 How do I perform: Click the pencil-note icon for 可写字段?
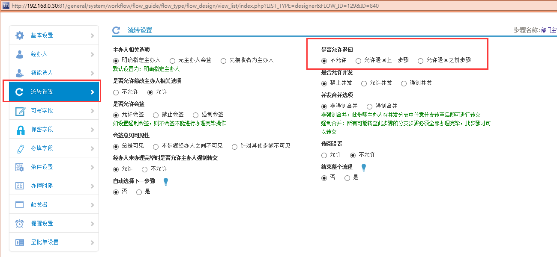click(20, 111)
